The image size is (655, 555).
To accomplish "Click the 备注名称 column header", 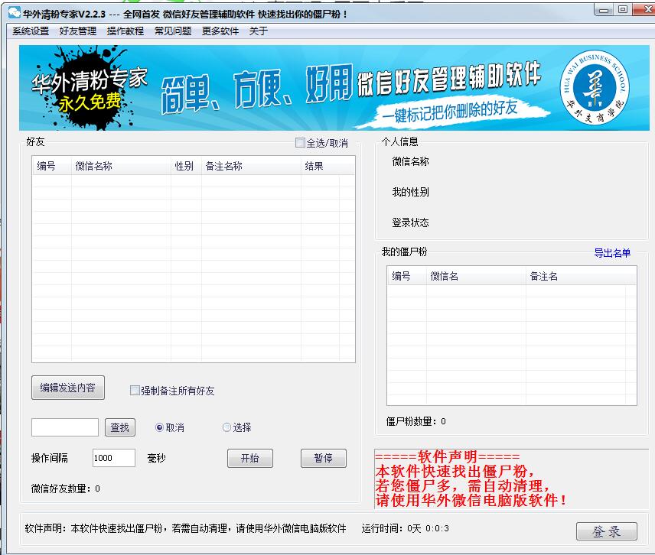I will [251, 166].
